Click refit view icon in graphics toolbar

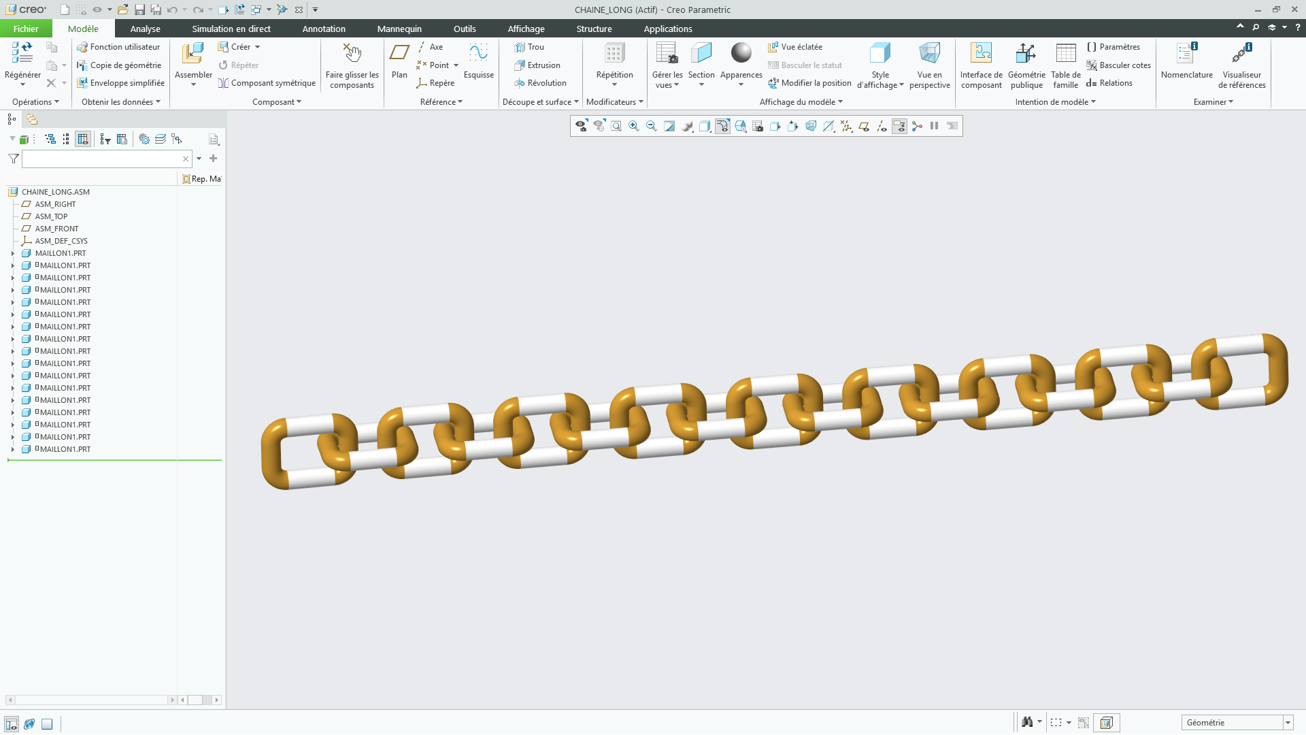coord(616,126)
